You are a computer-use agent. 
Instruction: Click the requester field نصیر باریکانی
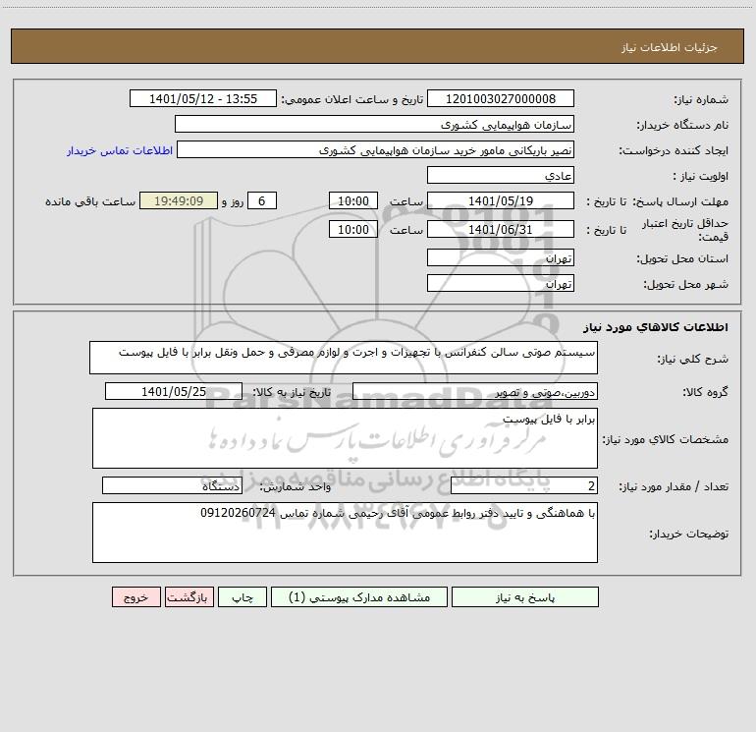pos(376,149)
